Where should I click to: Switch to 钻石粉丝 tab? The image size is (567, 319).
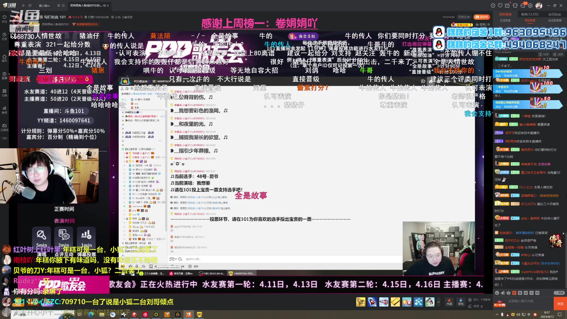(x=555, y=14)
